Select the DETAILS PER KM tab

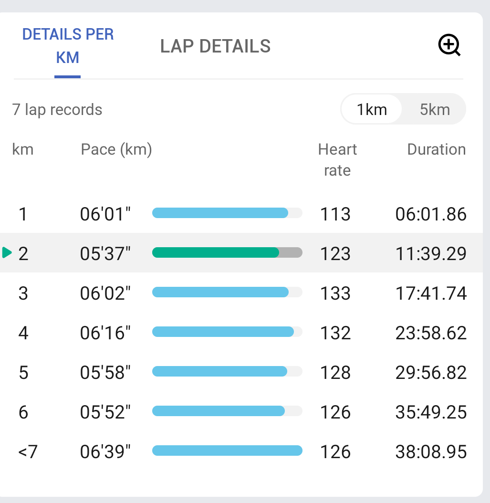click(68, 46)
